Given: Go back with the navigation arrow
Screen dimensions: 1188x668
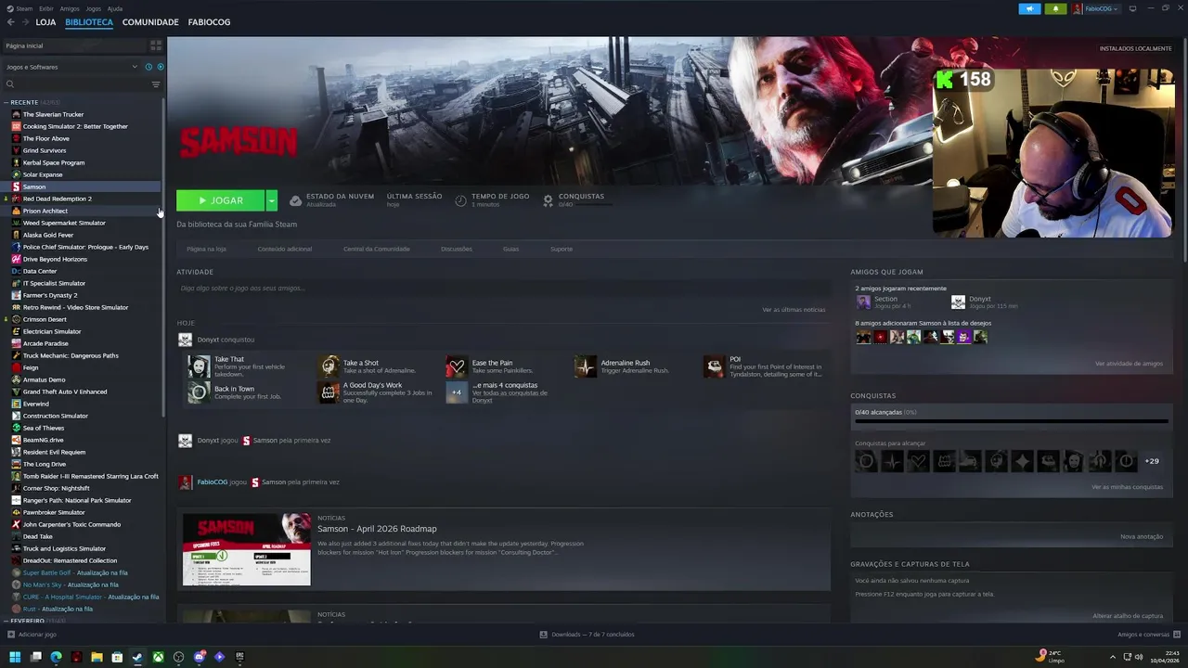Looking at the screenshot, I should coord(11,22).
